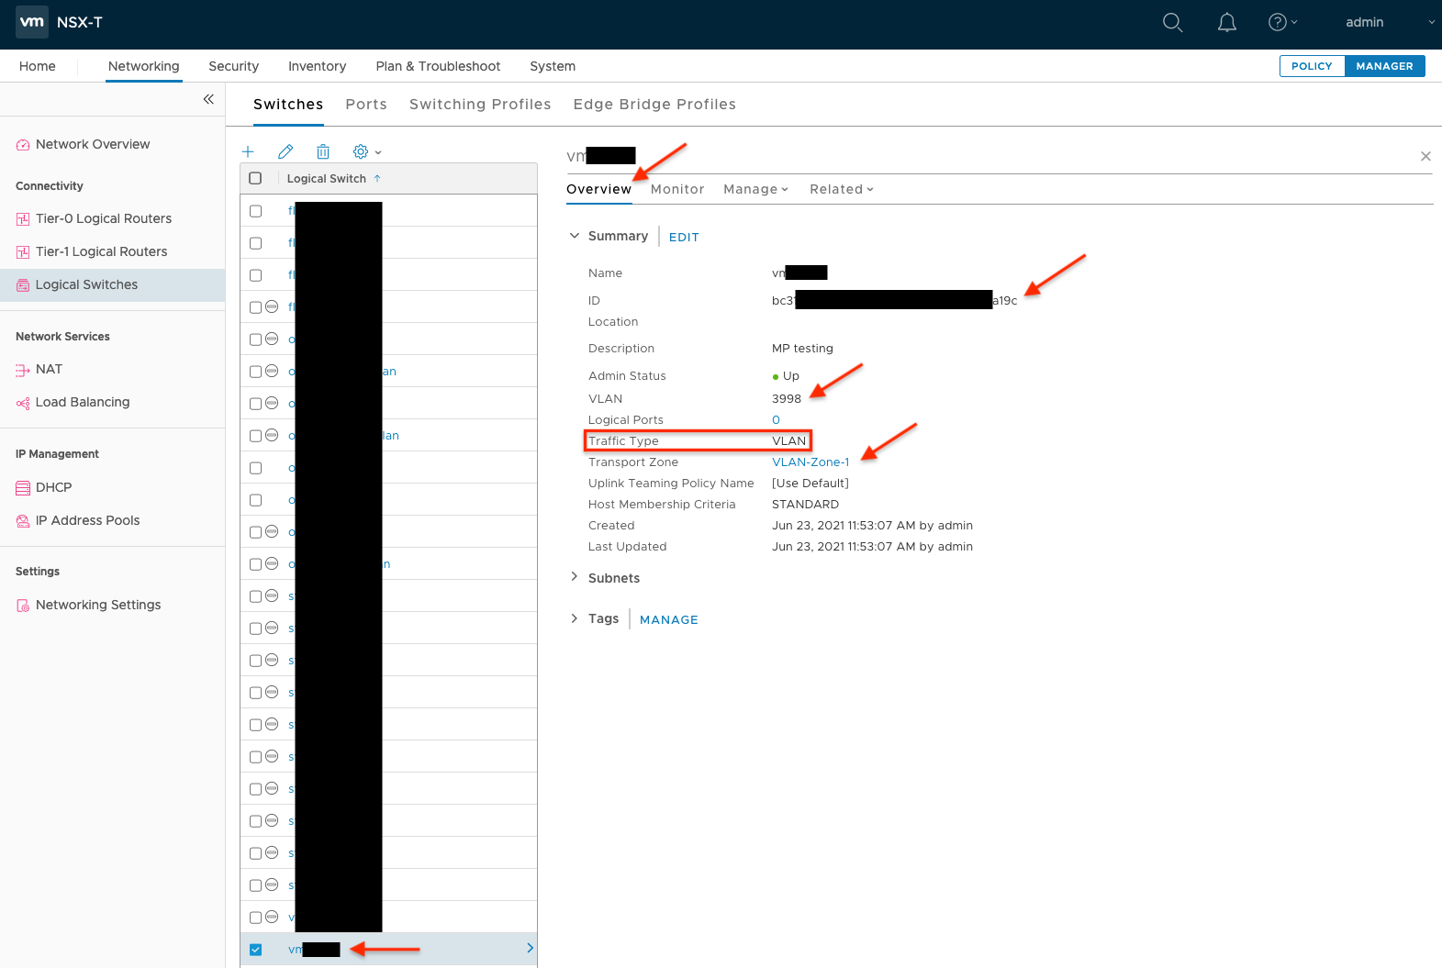This screenshot has width=1442, height=968.
Task: Click the EDIT link beside Summary
Action: 684,237
